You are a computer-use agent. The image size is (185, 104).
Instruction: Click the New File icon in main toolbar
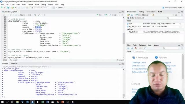click(2, 8)
